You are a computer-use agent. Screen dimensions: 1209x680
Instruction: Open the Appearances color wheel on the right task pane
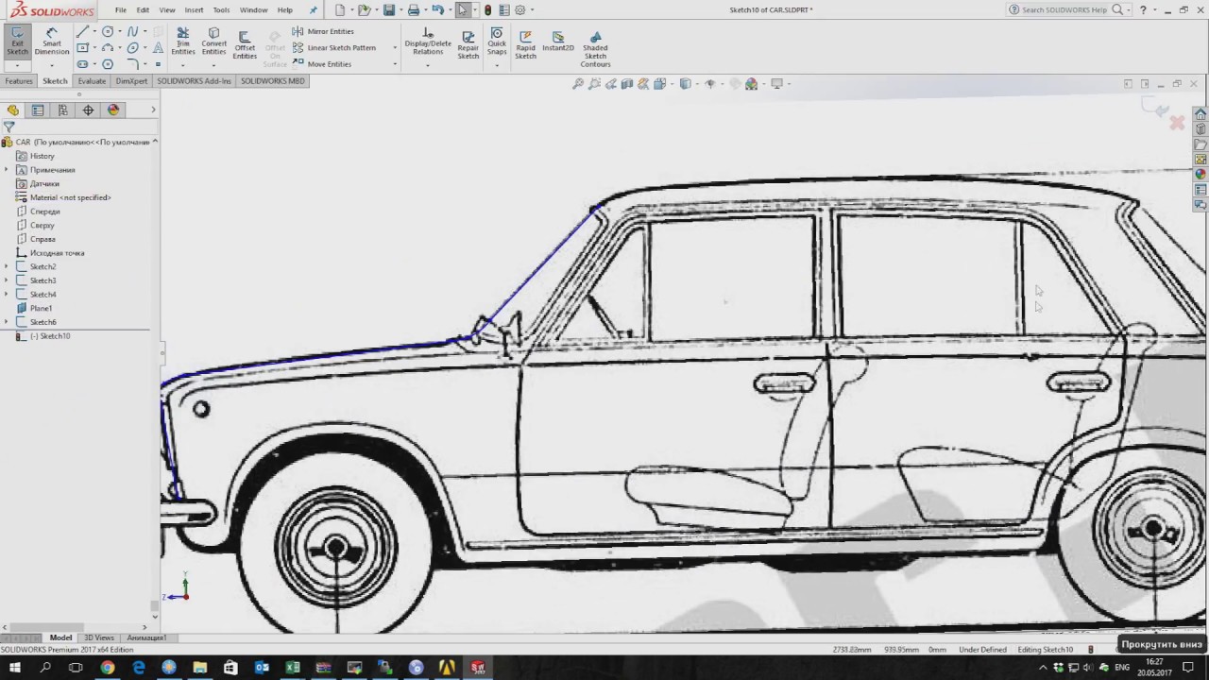point(1200,174)
